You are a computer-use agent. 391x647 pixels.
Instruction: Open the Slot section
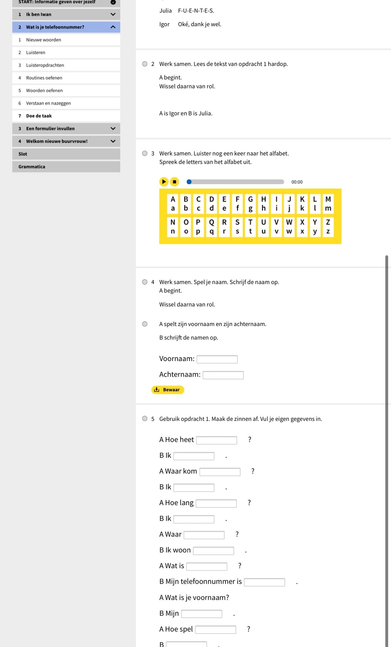(66, 154)
